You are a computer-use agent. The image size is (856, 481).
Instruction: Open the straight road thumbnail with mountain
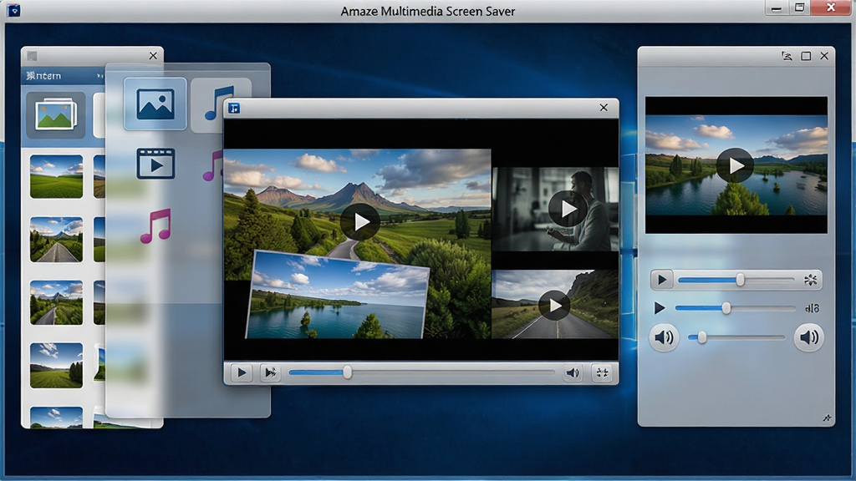[x=56, y=240]
